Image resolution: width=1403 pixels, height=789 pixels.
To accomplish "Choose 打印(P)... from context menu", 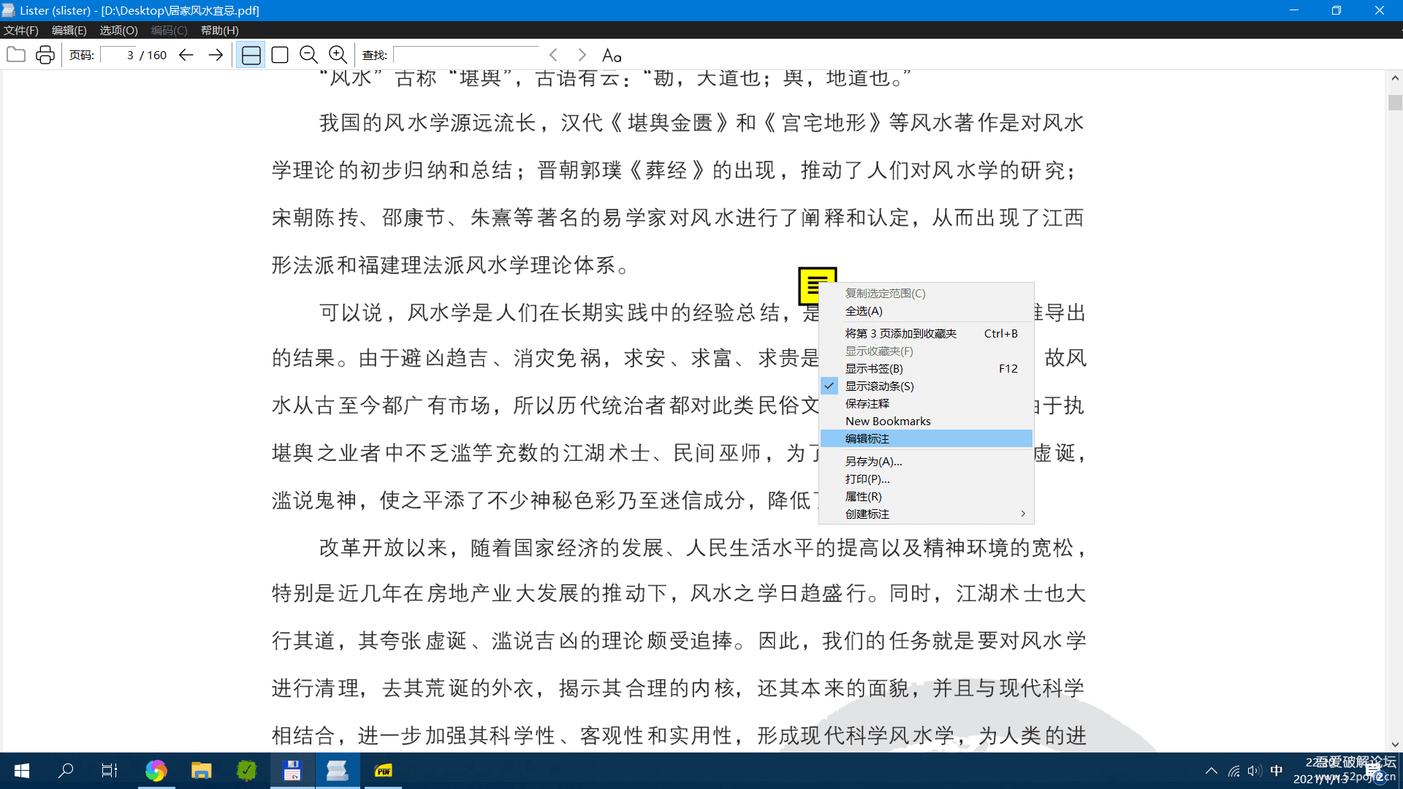I will point(927,479).
